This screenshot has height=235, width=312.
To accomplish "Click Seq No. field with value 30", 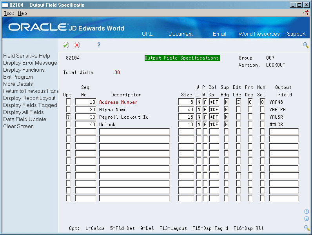I will (85, 117).
